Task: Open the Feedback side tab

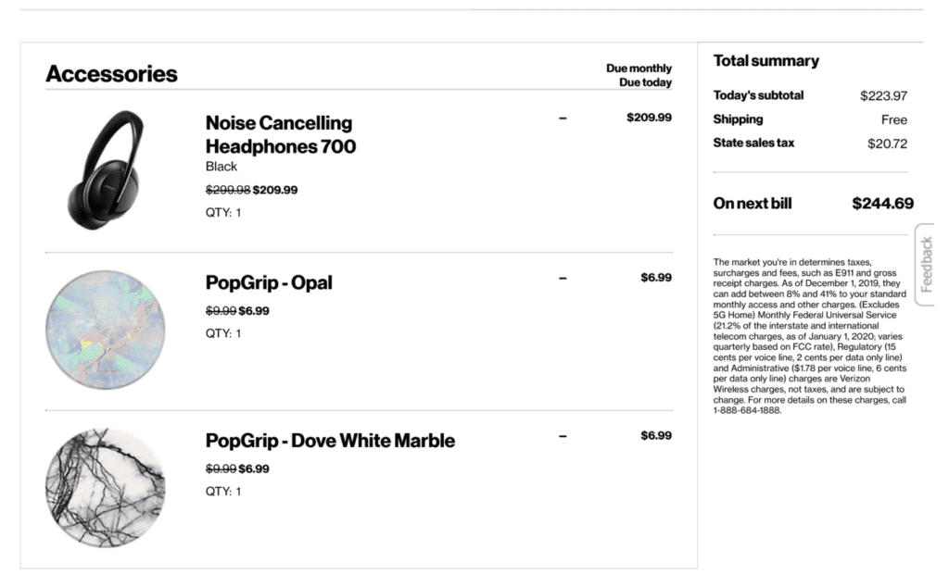Action: pos(926,265)
